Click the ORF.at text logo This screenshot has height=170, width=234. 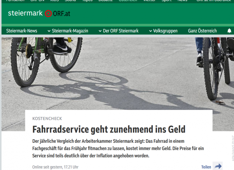coord(62,14)
